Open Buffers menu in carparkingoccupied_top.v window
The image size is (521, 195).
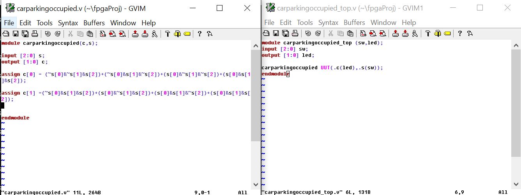pos(354,23)
